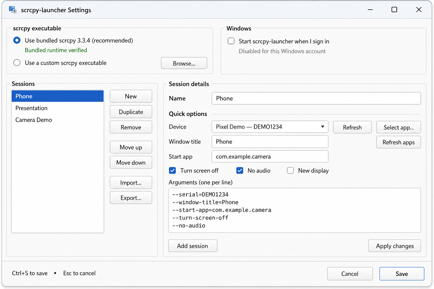The height and width of the screenshot is (289, 434).
Task: Maximize the Settings window
Action: [x=394, y=10]
